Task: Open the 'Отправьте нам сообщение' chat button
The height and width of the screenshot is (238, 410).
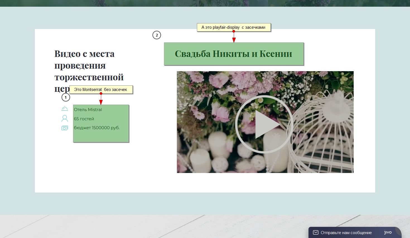Action: pos(355,232)
